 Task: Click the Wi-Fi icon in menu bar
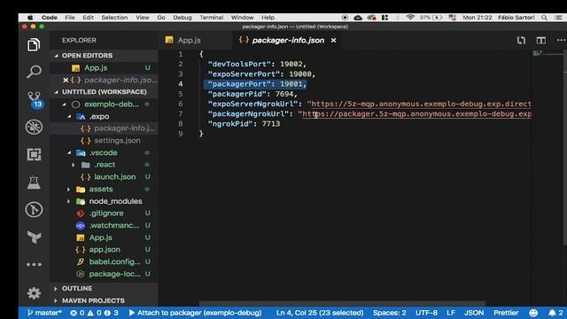(410, 18)
